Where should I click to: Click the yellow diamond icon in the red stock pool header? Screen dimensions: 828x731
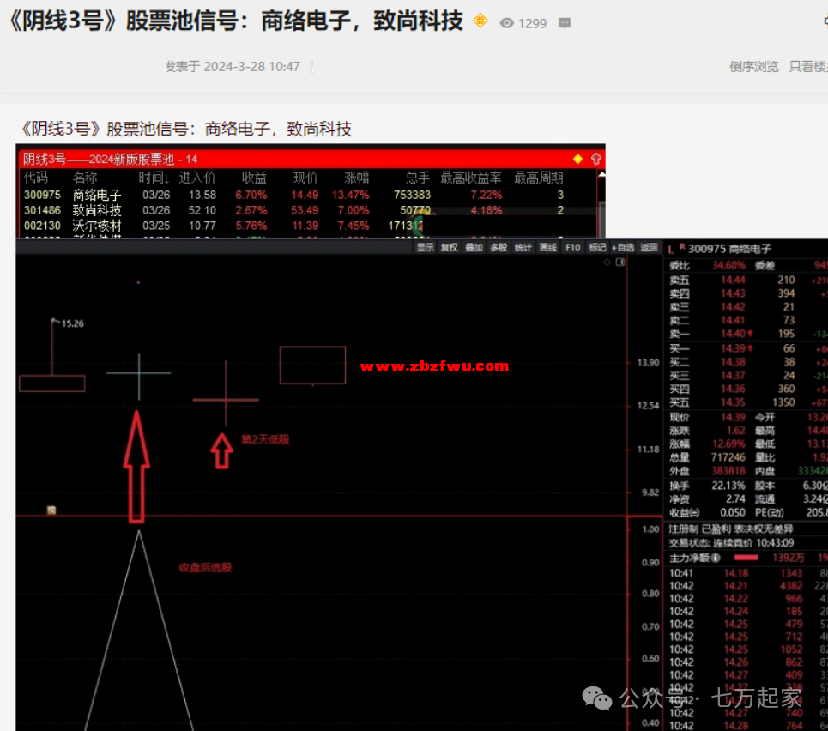577,159
